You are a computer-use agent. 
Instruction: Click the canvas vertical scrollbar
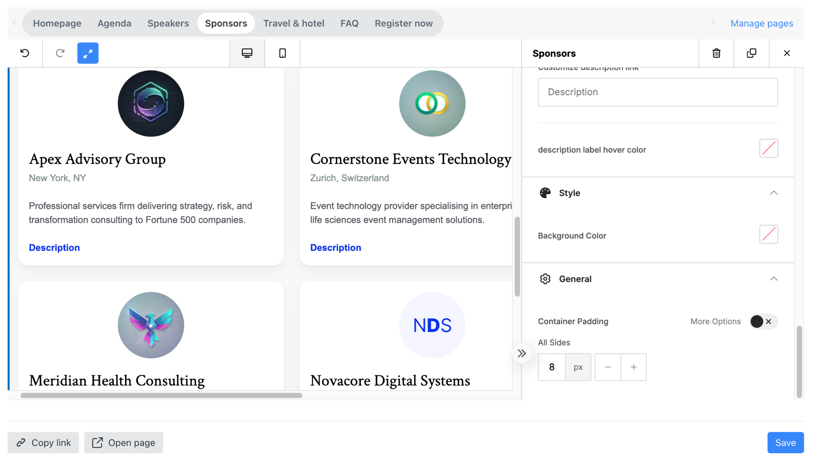[517, 256]
